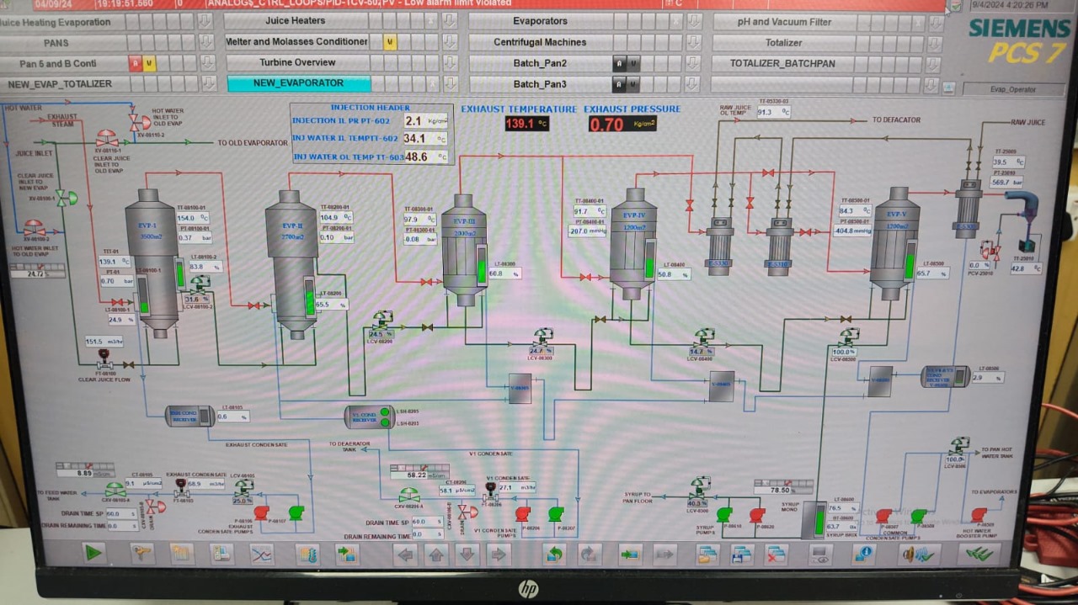The image size is (1078, 605).
Task: Click the Batch_Pan2 navigation button
Action: point(540,63)
